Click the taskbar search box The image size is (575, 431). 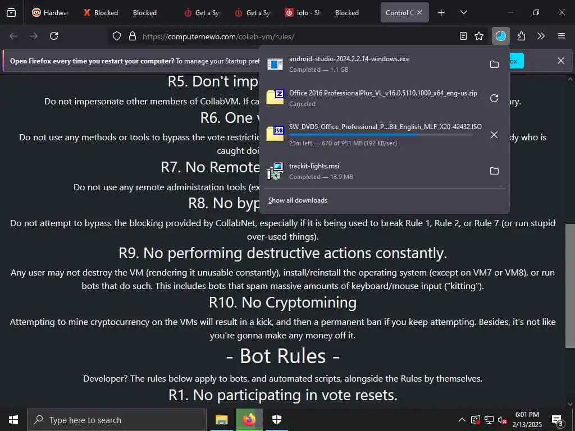(x=117, y=420)
